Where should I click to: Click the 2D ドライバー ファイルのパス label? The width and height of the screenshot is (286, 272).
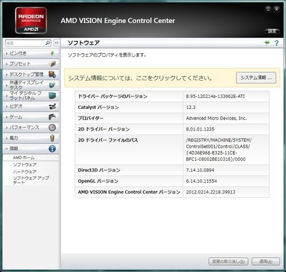click(108, 140)
